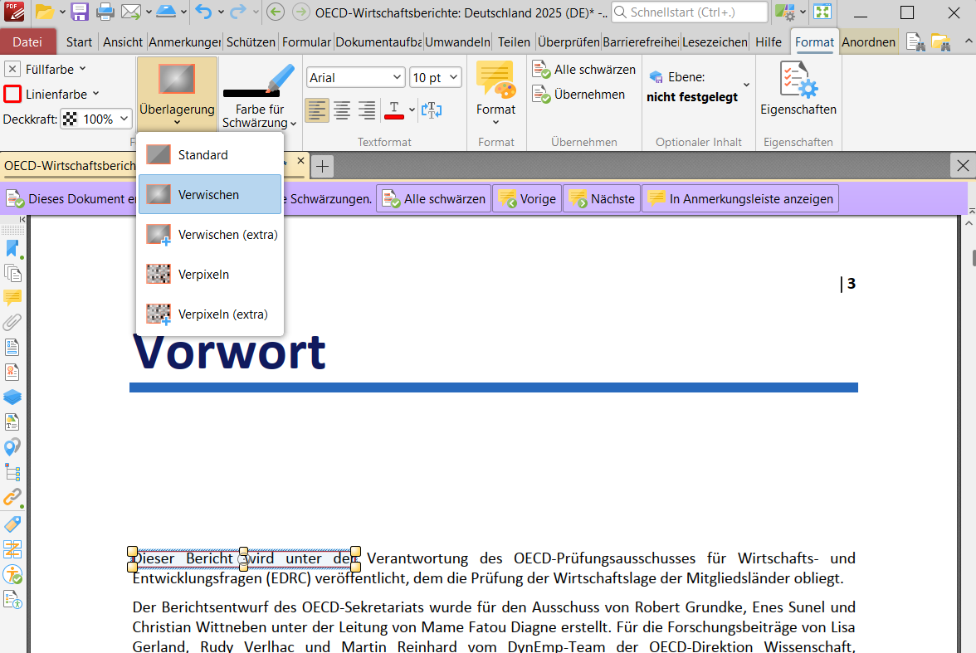Open Eigenschaften properties panel
The width and height of the screenshot is (976, 653).
tap(798, 90)
